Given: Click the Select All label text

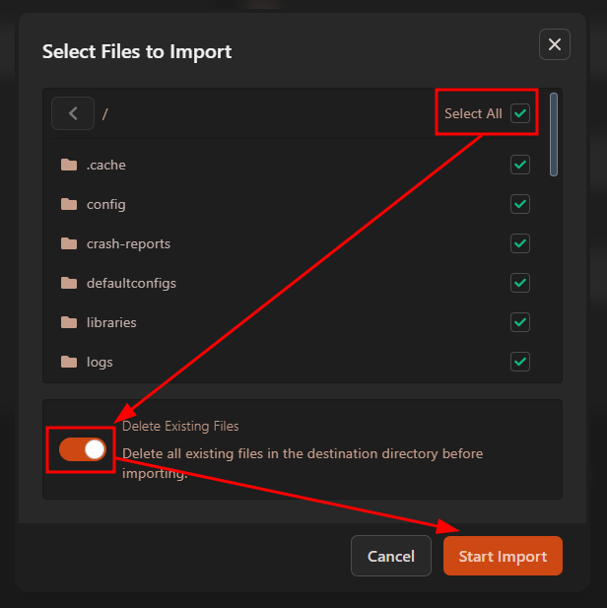Looking at the screenshot, I should coord(473,113).
